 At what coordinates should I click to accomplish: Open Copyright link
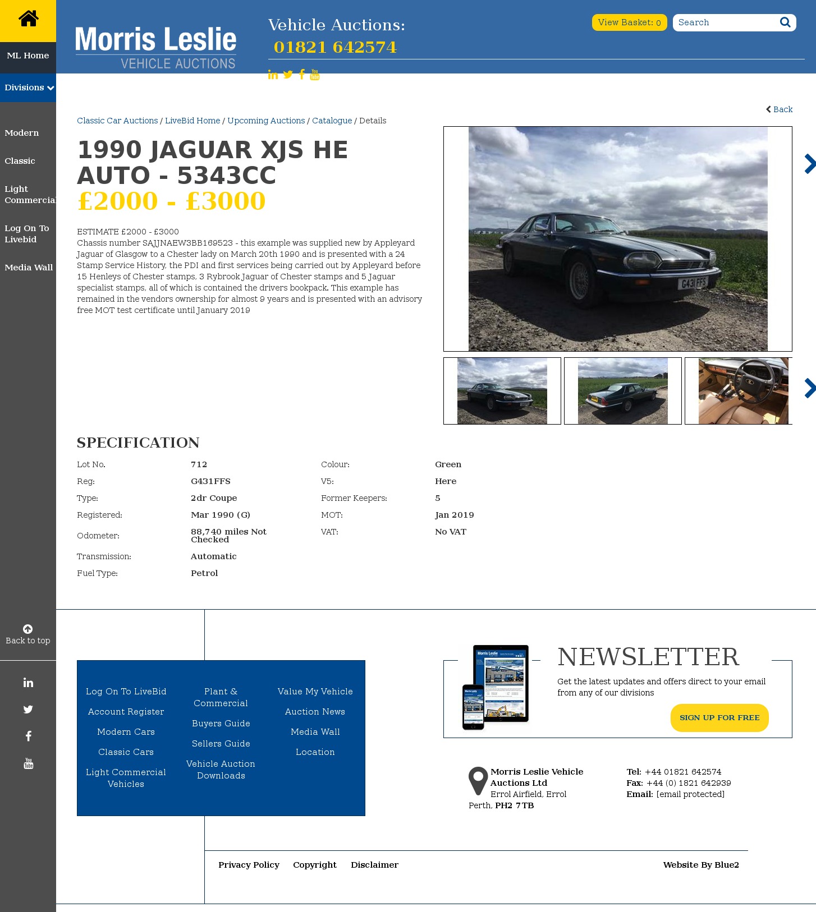[315, 865]
